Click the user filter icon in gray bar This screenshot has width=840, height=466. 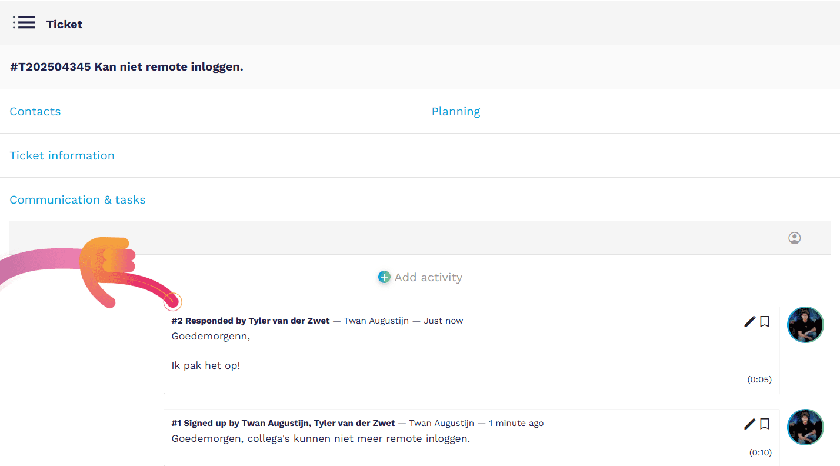click(x=794, y=238)
